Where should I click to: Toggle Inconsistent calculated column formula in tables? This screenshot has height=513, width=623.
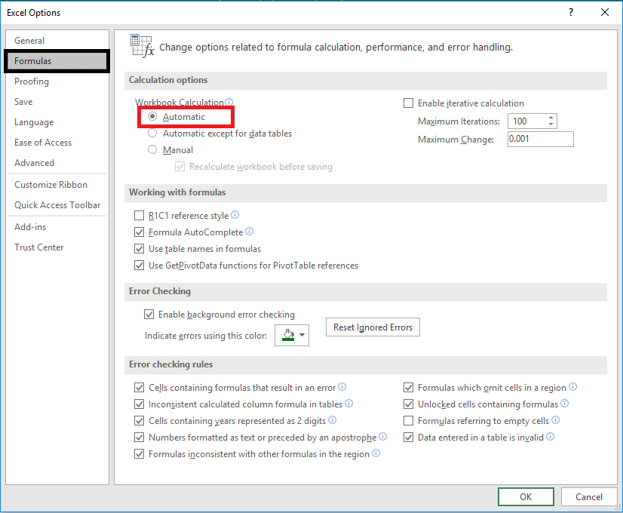pos(139,404)
